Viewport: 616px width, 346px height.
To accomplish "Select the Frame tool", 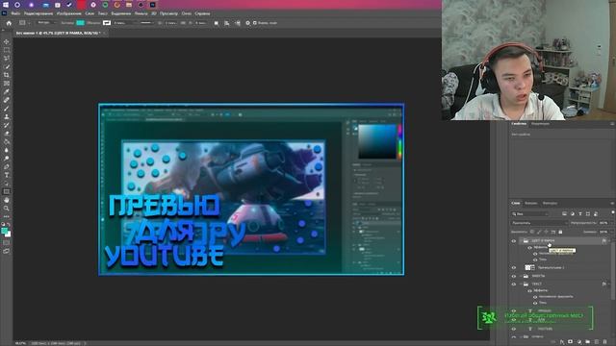I will [x=7, y=84].
